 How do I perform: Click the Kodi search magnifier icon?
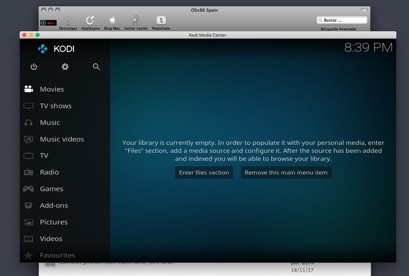(x=96, y=67)
